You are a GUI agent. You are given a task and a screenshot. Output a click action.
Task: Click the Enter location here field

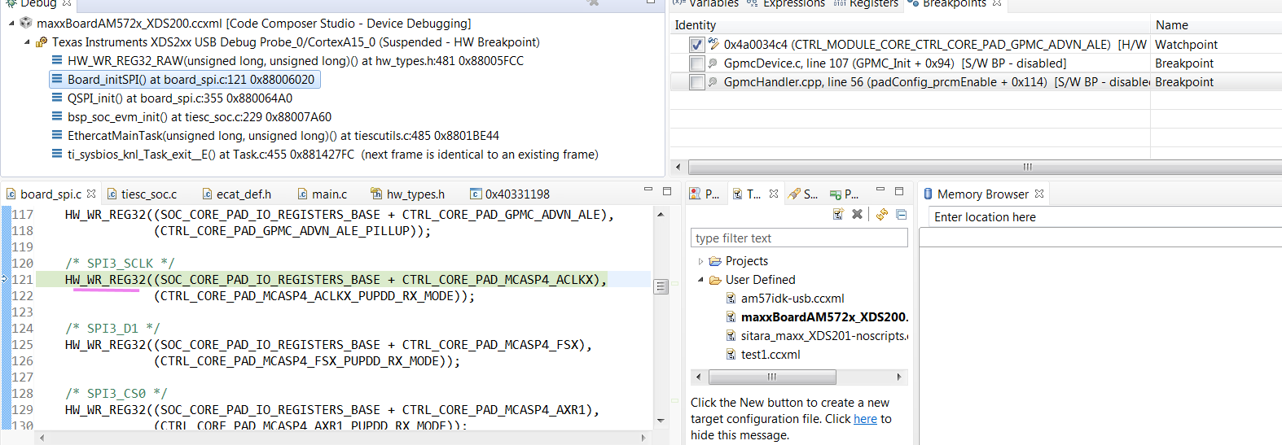coord(1104,217)
